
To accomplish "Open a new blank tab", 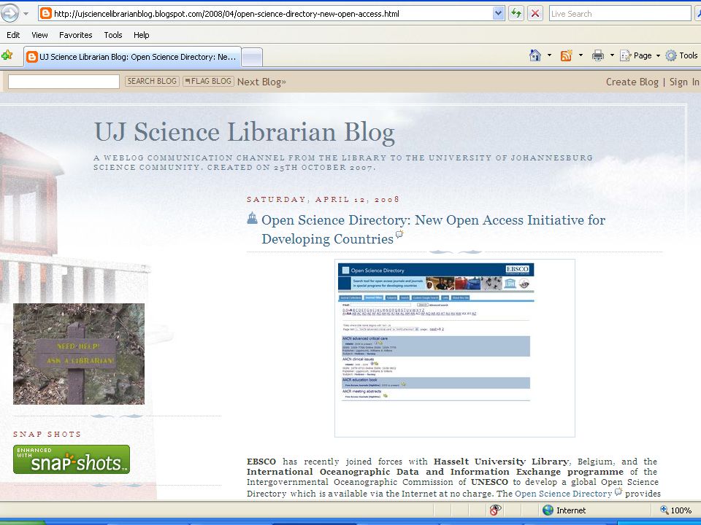I will [252, 57].
